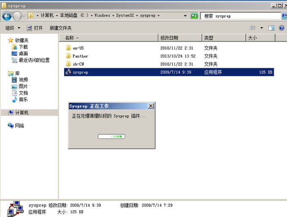Select 桌面 in the navigation pane
287x217 pixels.
[23, 54]
